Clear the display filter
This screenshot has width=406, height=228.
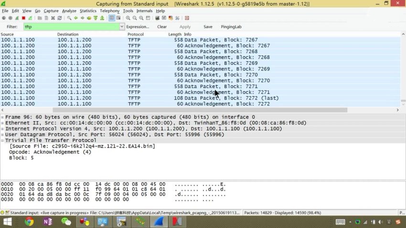pos(162,27)
